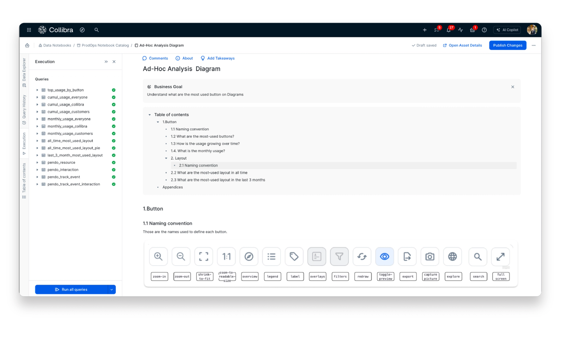Open the tasks checklist icon
This screenshot has height=340, width=561.
click(437, 30)
